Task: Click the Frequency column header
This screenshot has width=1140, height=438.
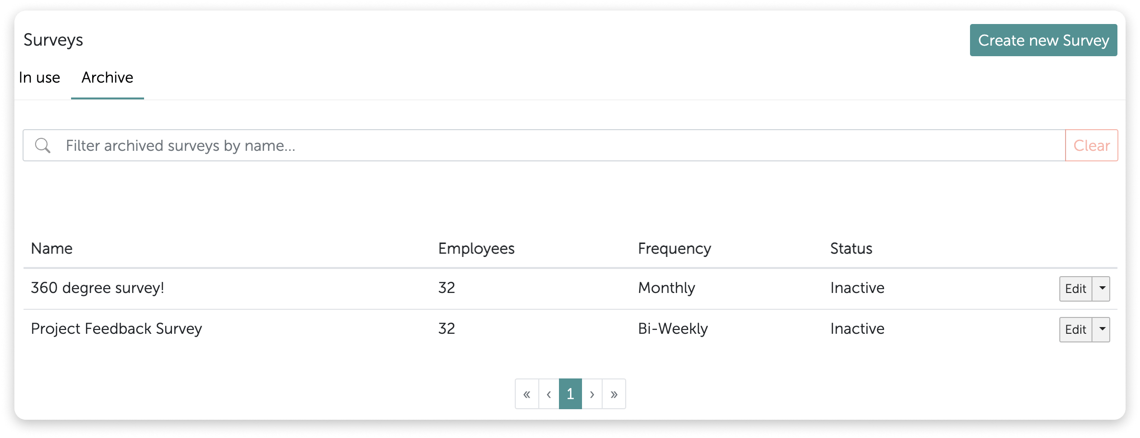Action: coord(674,248)
